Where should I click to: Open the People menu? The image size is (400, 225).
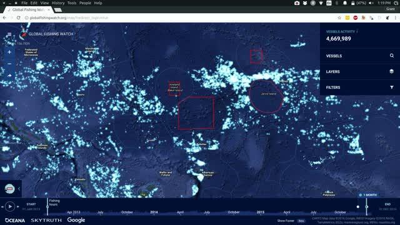[x=85, y=3]
